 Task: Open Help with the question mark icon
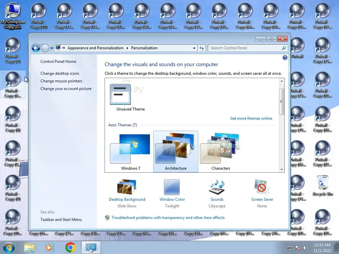[x=285, y=58]
